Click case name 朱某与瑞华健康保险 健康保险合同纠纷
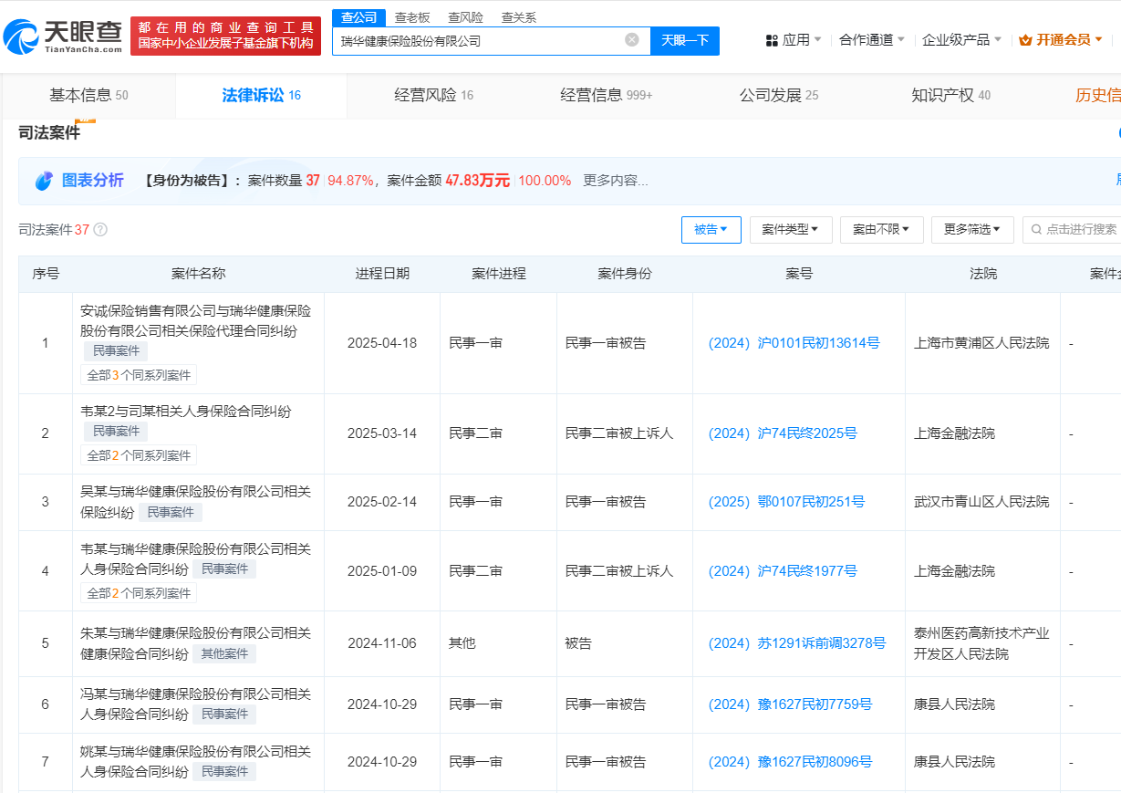Screen dimensions: 1121x793 (195, 643)
